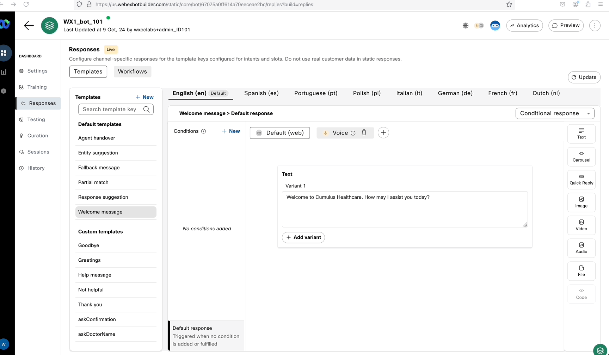Switch to the Workflows tab
This screenshot has width=609, height=355.
coord(132,71)
